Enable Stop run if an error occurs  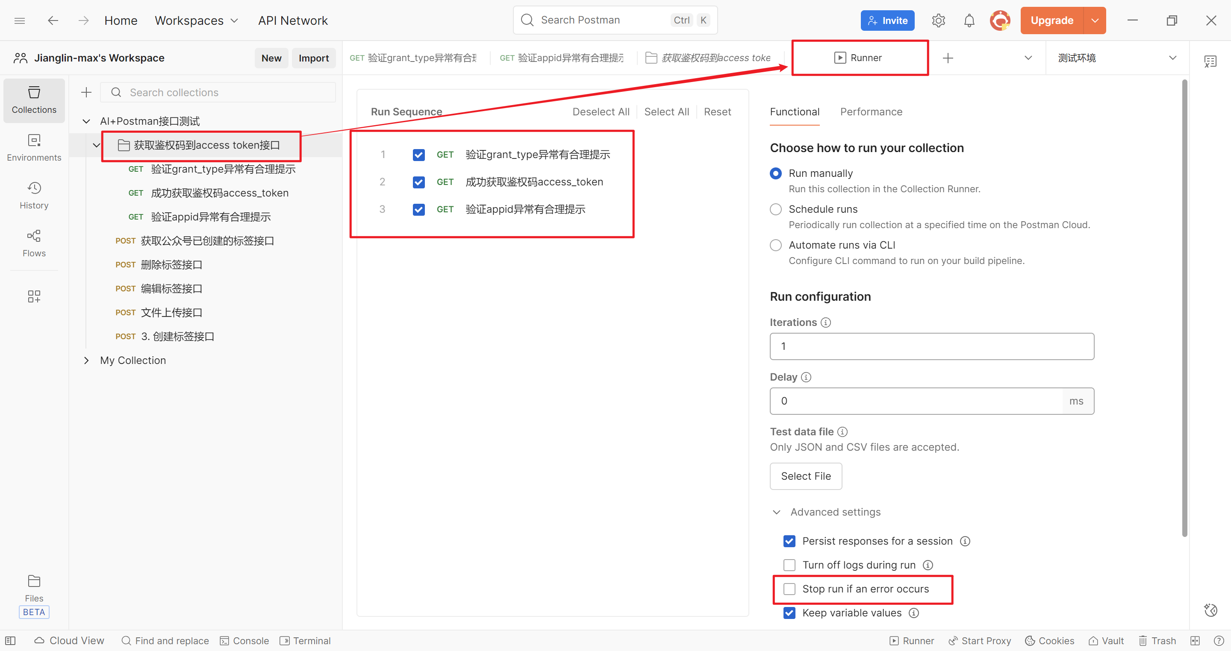click(789, 589)
